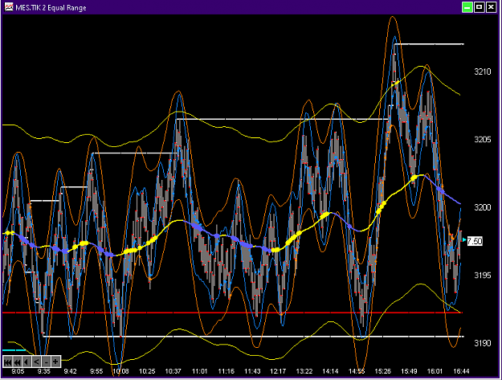Viewport: 502px width, 380px height.
Task: Click the 15:49 time axis label
Action: (x=409, y=371)
